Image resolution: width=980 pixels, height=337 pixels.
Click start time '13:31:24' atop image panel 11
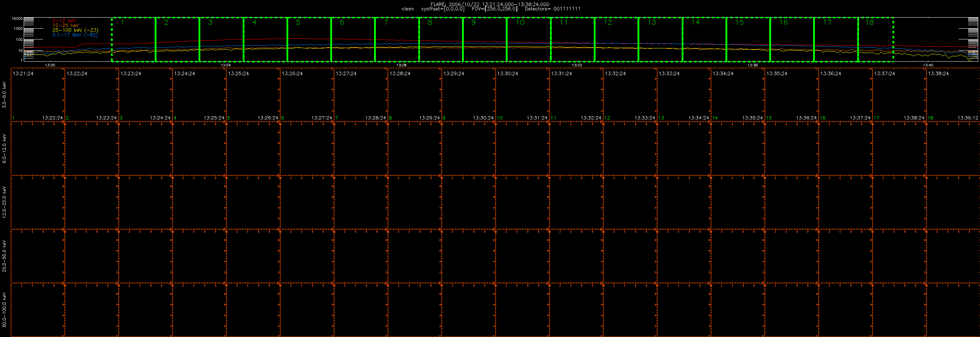561,74
